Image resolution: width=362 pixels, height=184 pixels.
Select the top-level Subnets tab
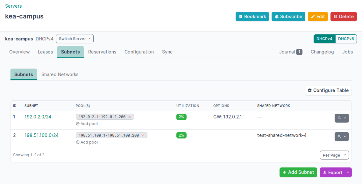click(70, 52)
